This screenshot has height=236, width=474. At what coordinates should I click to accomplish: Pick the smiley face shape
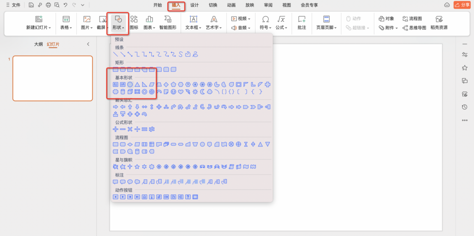coord(173,92)
